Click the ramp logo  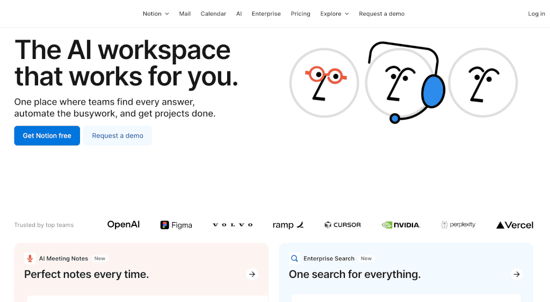point(288,225)
